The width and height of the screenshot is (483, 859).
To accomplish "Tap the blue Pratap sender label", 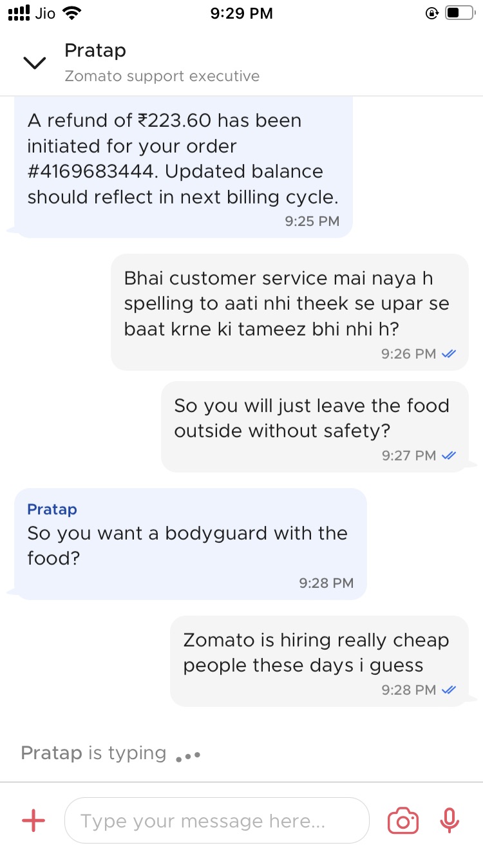I will click(x=52, y=509).
